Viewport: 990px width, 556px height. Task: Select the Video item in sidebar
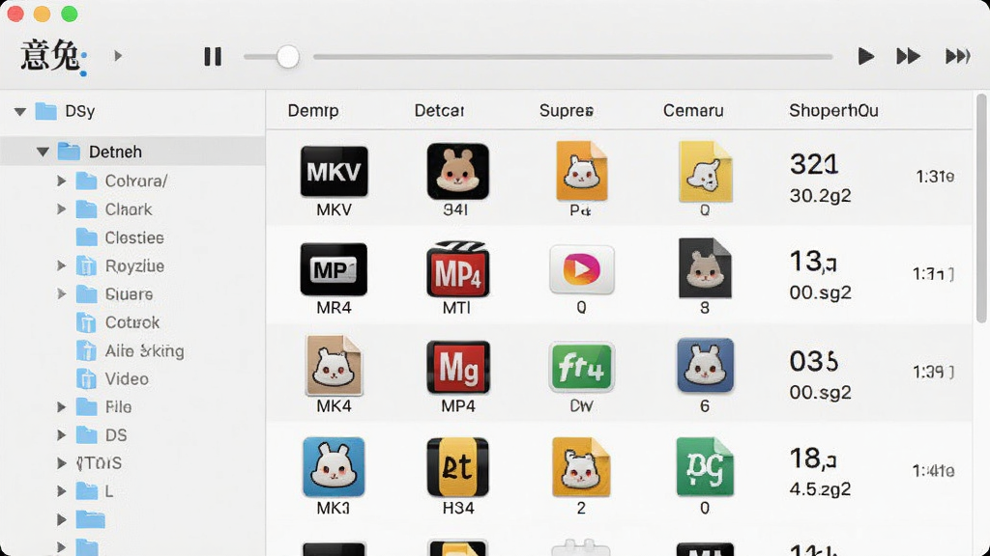coord(127,378)
